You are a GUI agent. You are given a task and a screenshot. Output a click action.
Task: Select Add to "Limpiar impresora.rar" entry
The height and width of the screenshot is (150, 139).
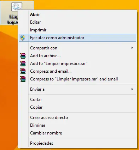pos(77,64)
